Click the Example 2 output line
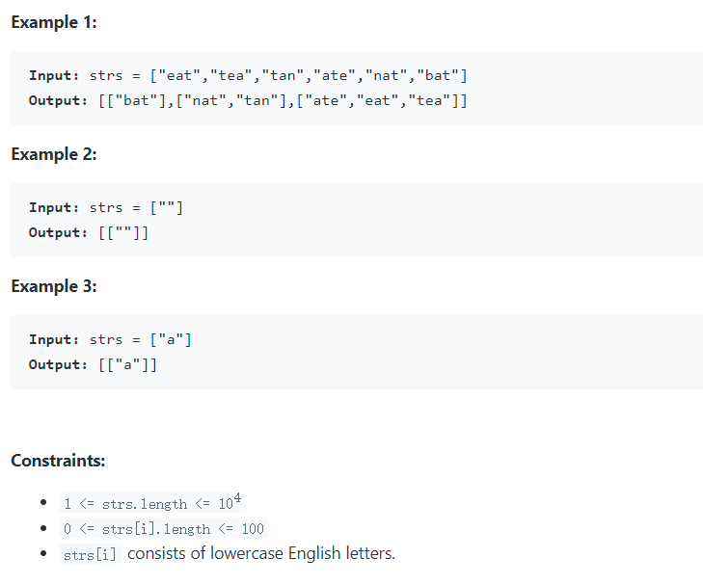This screenshot has height=585, width=703. tap(89, 233)
